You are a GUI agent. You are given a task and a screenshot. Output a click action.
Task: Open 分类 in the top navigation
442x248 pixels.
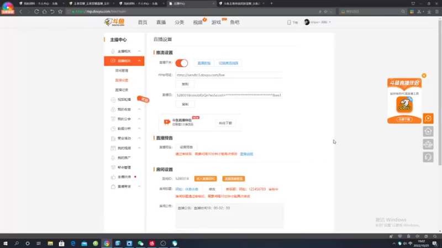tap(179, 22)
